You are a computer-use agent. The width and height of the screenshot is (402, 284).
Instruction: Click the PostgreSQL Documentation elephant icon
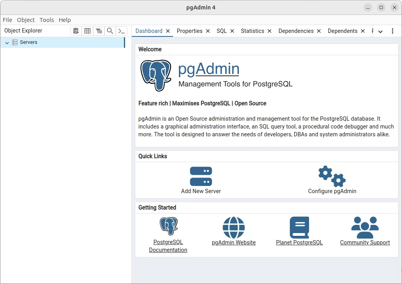pyautogui.click(x=168, y=226)
